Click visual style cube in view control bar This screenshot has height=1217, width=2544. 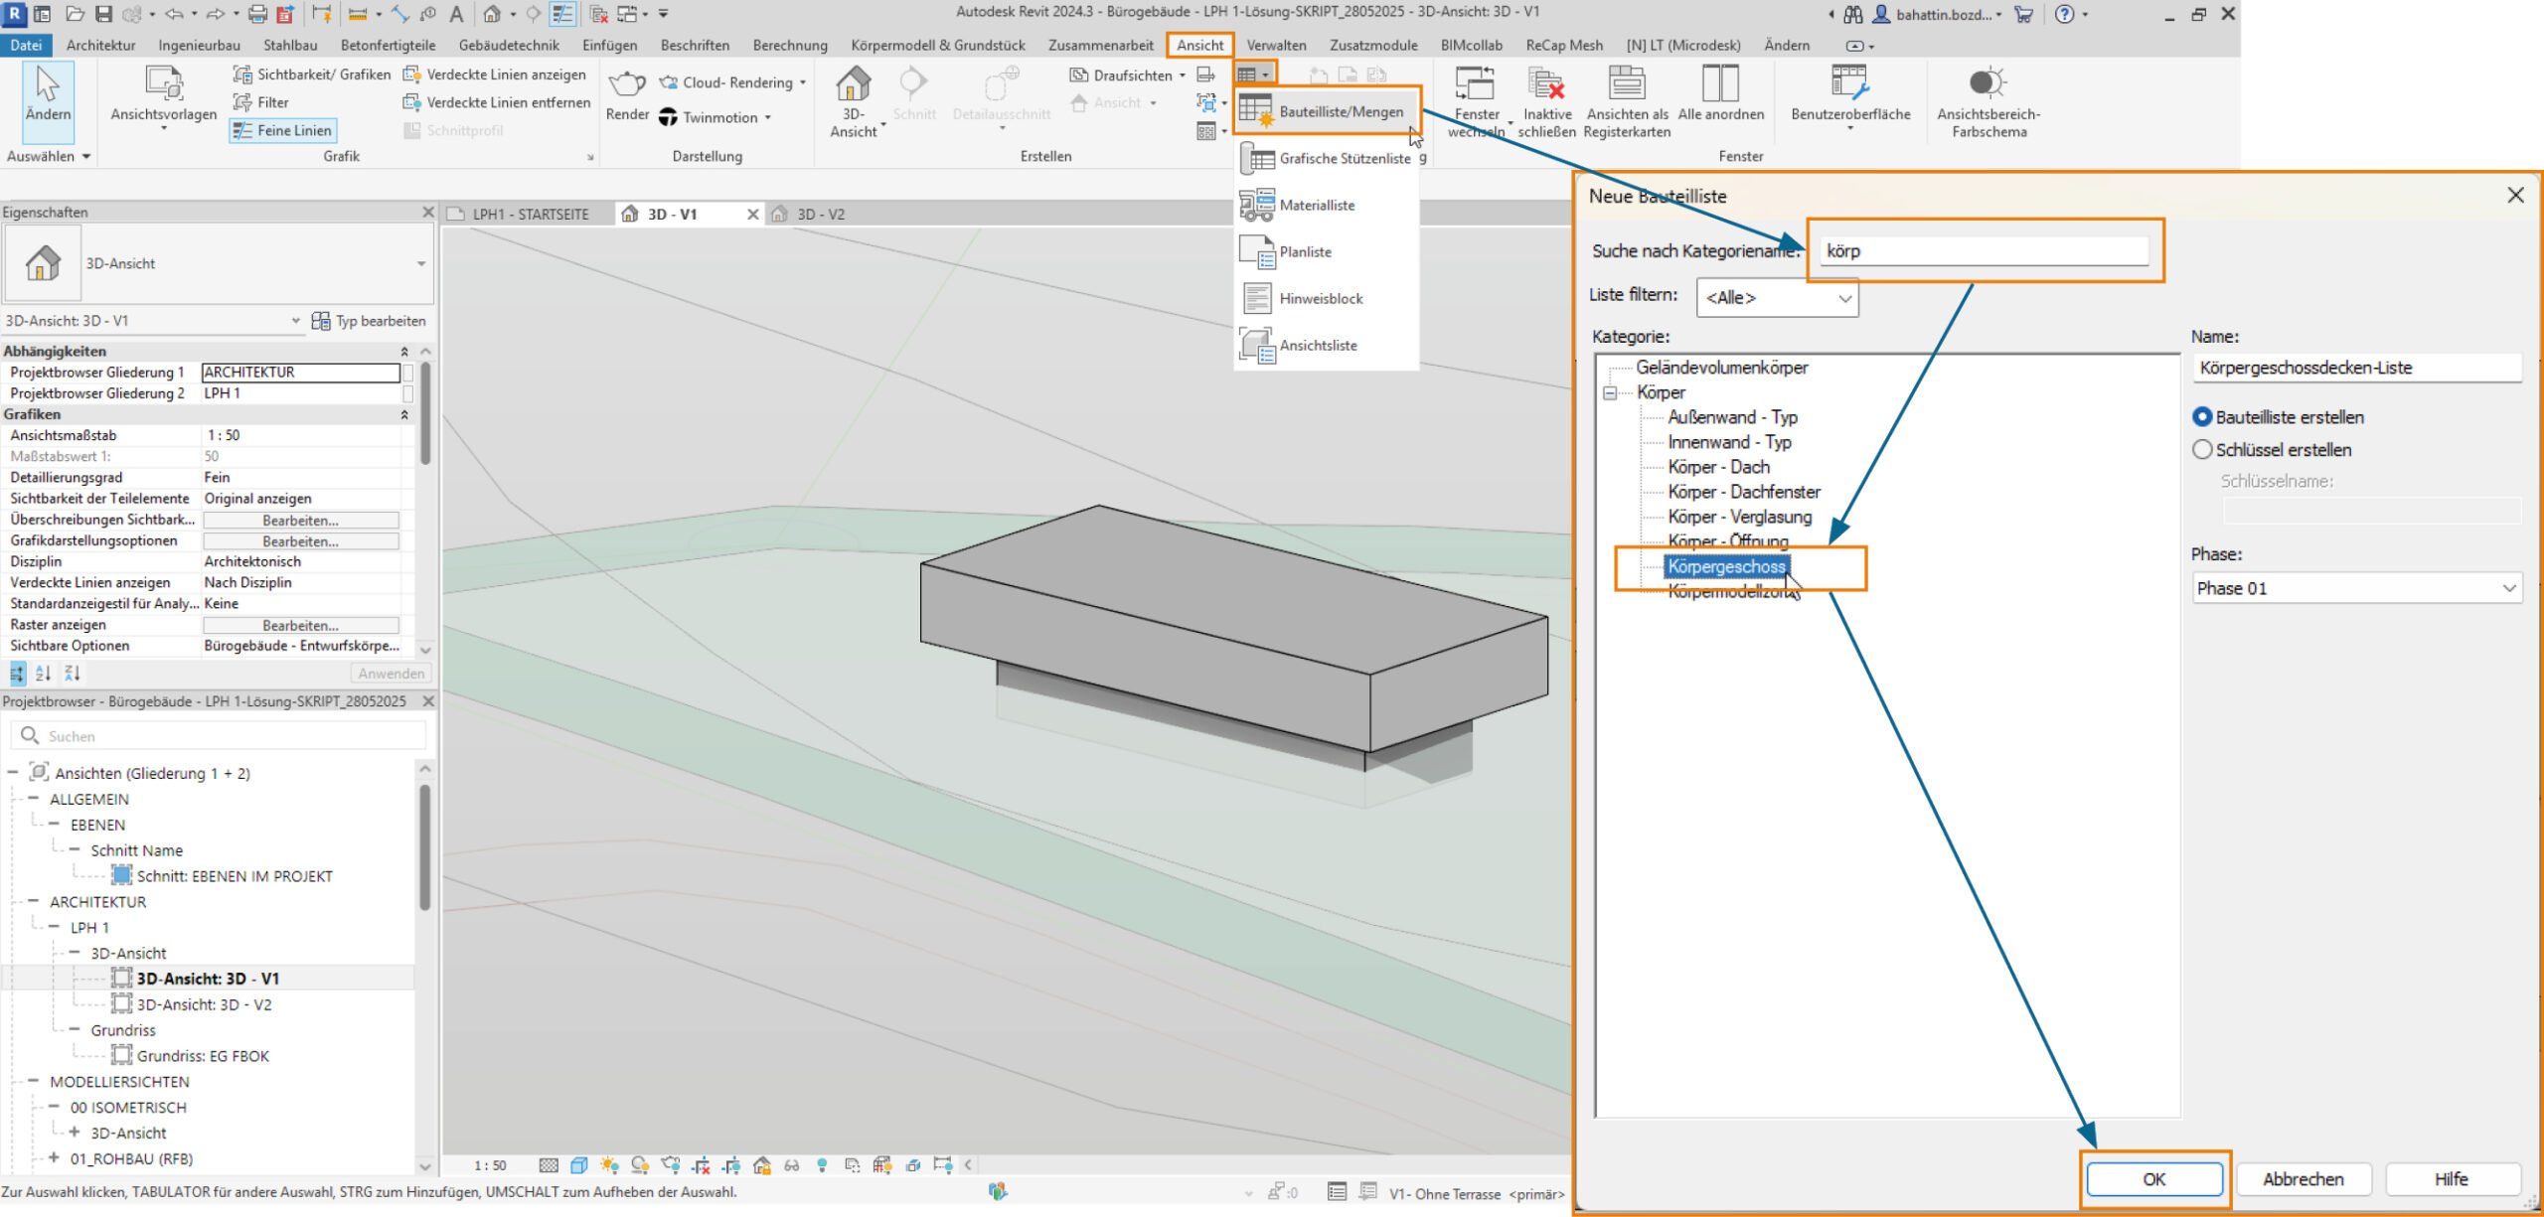[x=579, y=1165]
